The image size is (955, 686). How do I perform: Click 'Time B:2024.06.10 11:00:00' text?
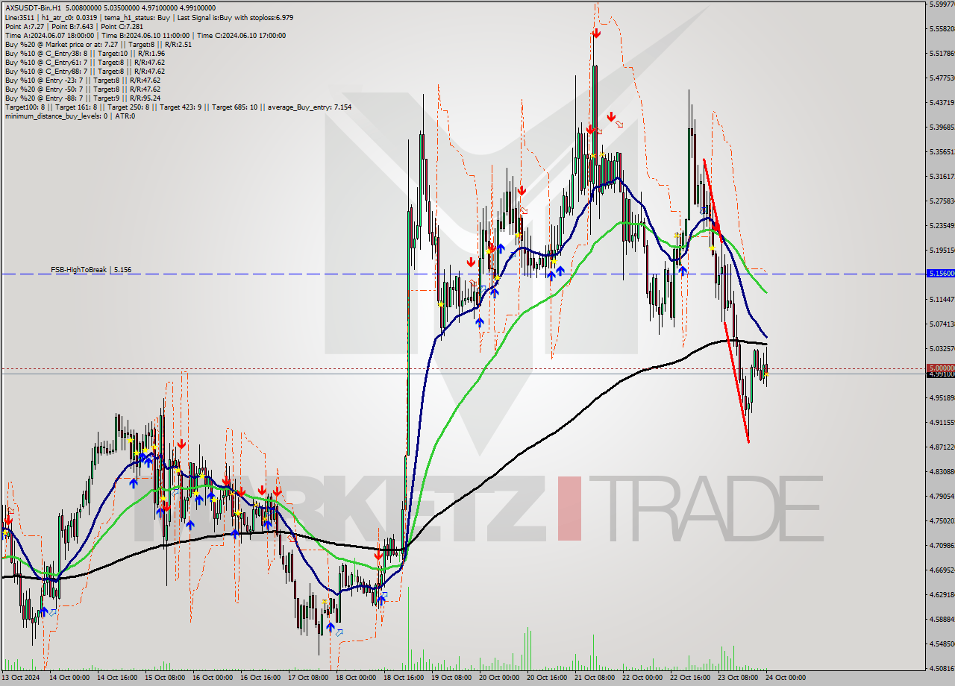[x=146, y=36]
